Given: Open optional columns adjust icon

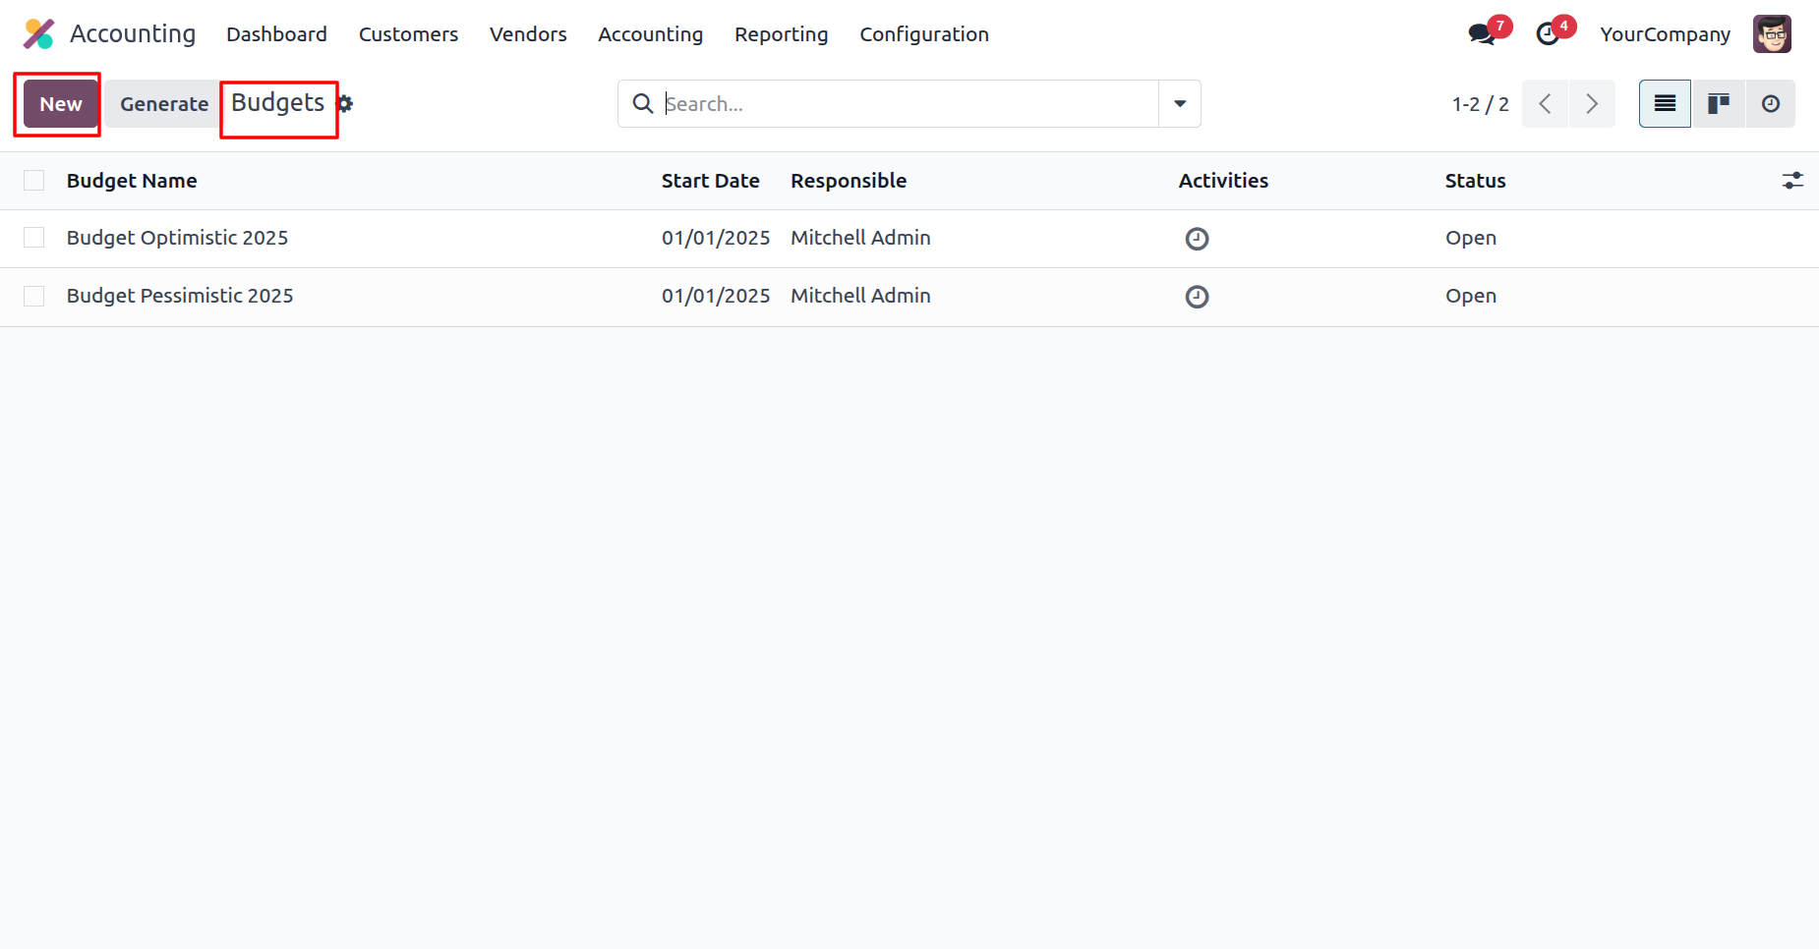Looking at the screenshot, I should 1792,181.
